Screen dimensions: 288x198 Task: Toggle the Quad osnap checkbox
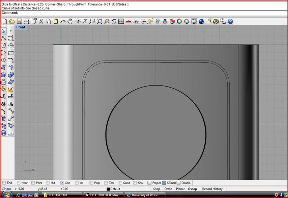120,183
